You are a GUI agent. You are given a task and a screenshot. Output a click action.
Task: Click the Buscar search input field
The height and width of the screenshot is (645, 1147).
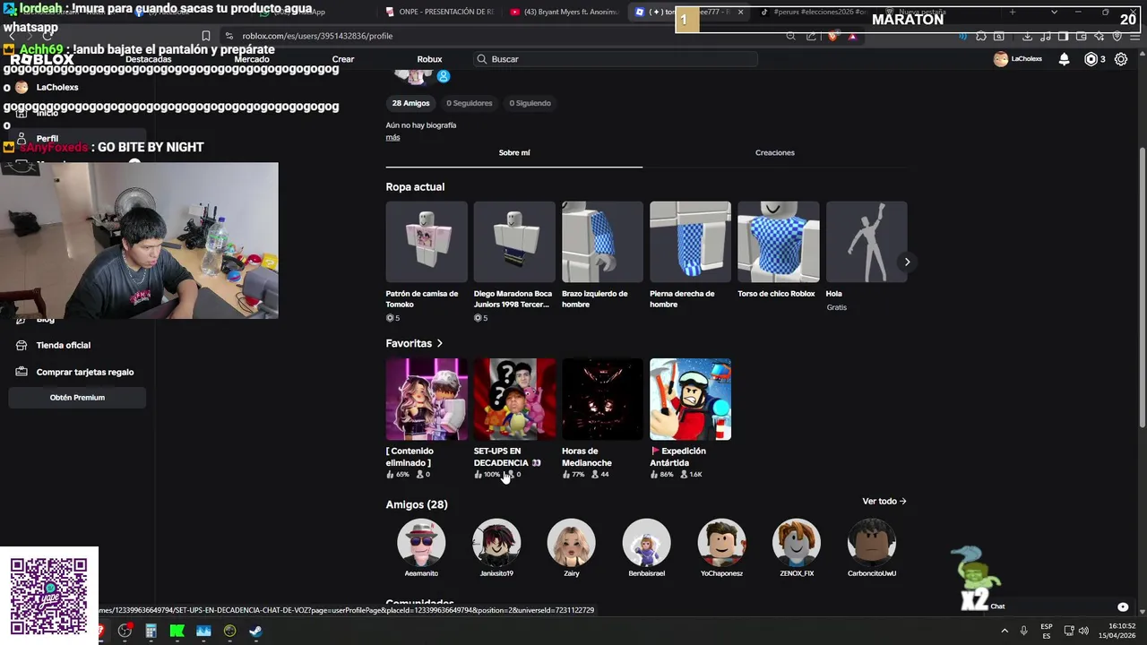point(616,59)
